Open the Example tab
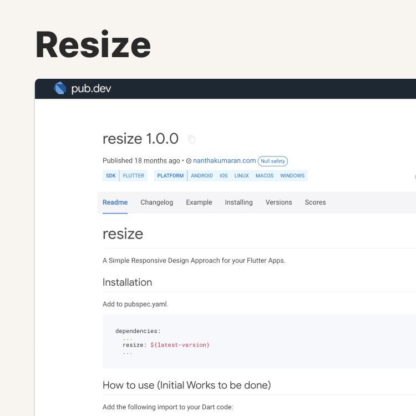The width and height of the screenshot is (416, 416). [199, 202]
